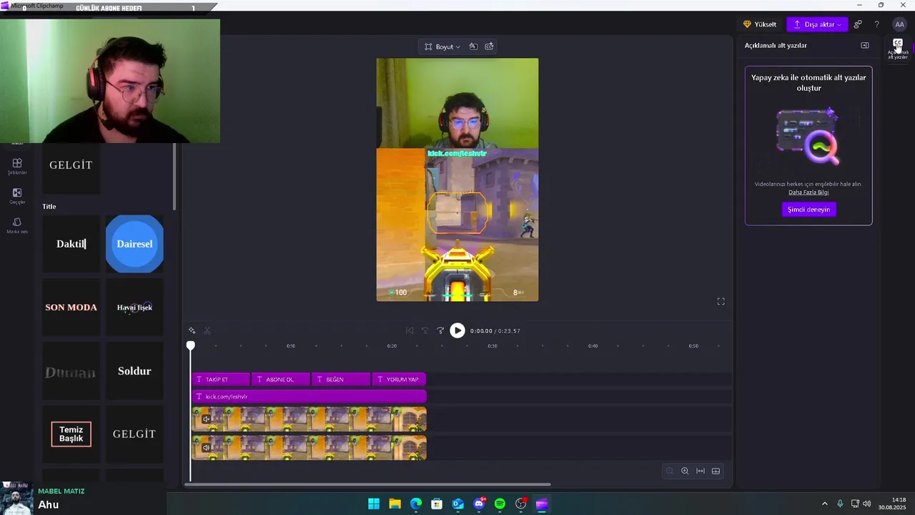Open Outlook from the taskbar
This screenshot has width=915, height=515.
click(x=458, y=504)
